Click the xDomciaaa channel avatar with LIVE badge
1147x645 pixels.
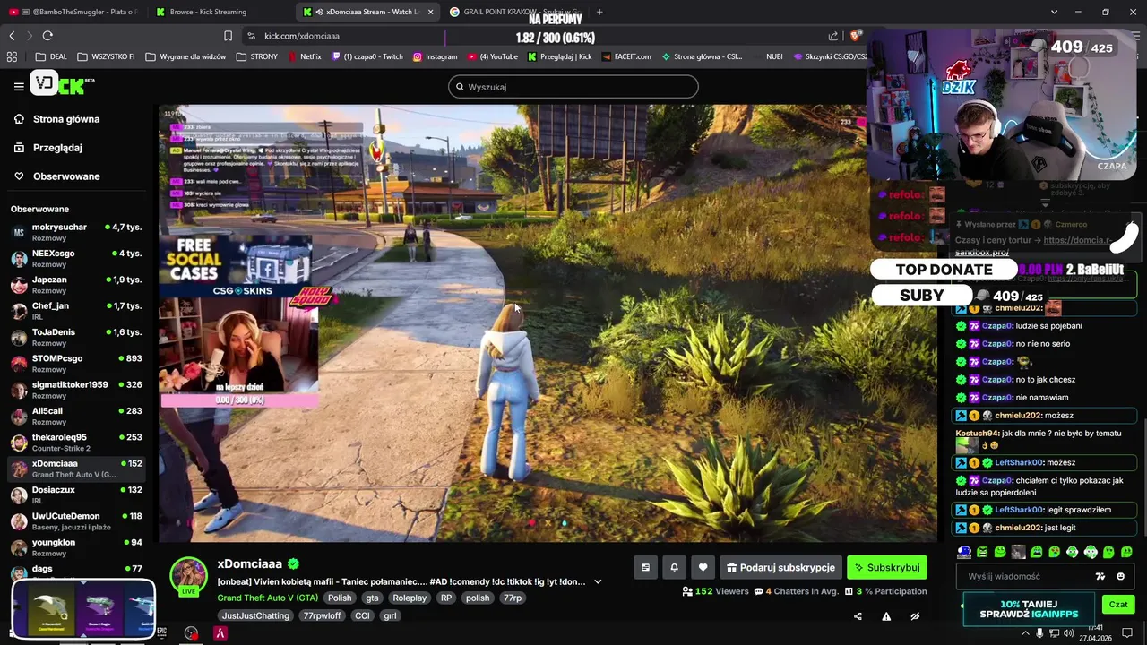(x=189, y=576)
